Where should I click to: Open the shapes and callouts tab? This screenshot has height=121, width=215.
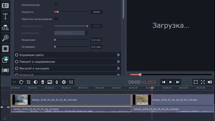5,27
